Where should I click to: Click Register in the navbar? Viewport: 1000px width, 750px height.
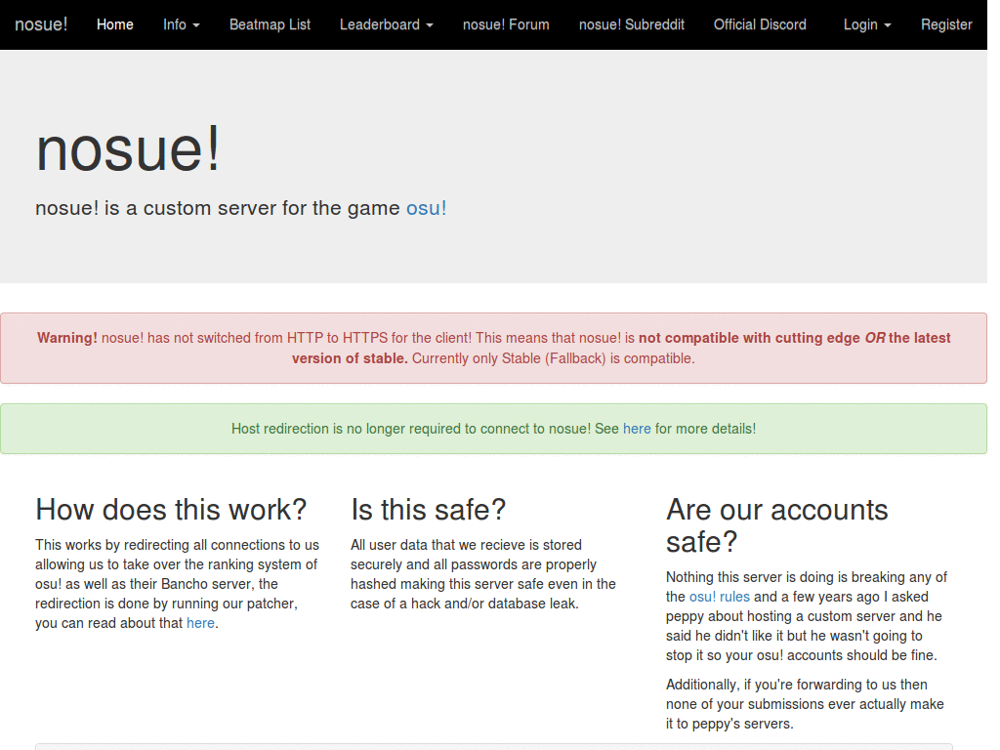[945, 24]
